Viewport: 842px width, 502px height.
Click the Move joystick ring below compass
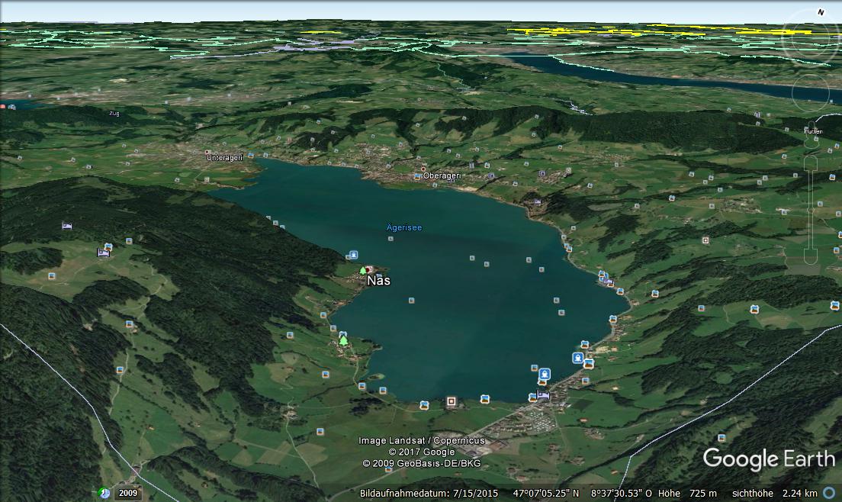[810, 92]
